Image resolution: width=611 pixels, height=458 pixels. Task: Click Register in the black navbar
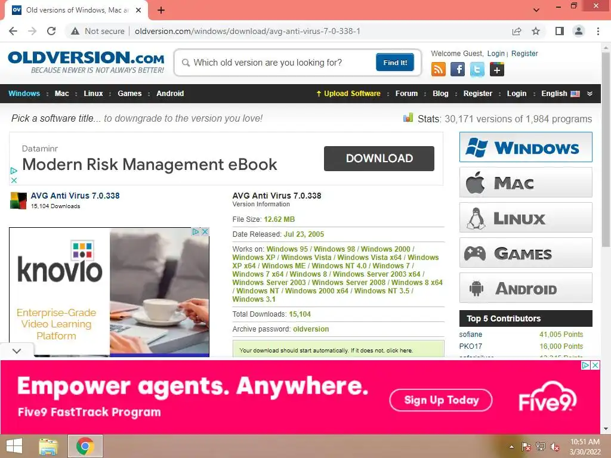coord(478,94)
